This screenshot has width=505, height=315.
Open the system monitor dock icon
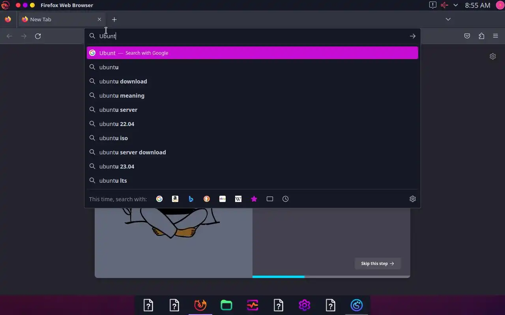(252, 305)
